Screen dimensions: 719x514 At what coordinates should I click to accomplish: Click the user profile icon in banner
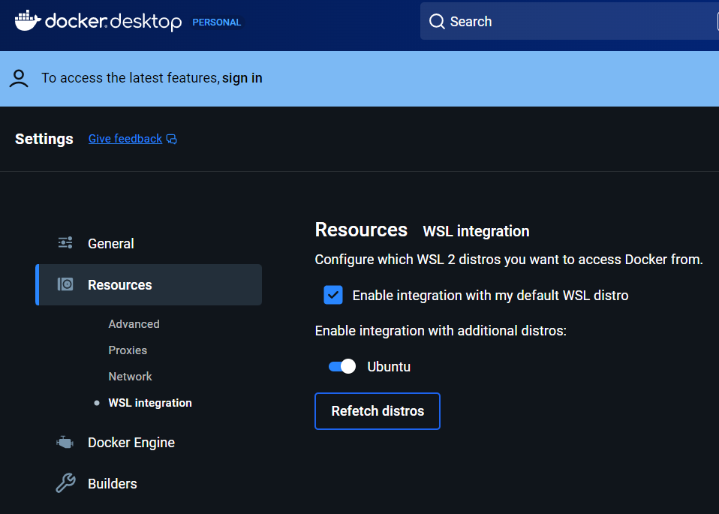(19, 78)
